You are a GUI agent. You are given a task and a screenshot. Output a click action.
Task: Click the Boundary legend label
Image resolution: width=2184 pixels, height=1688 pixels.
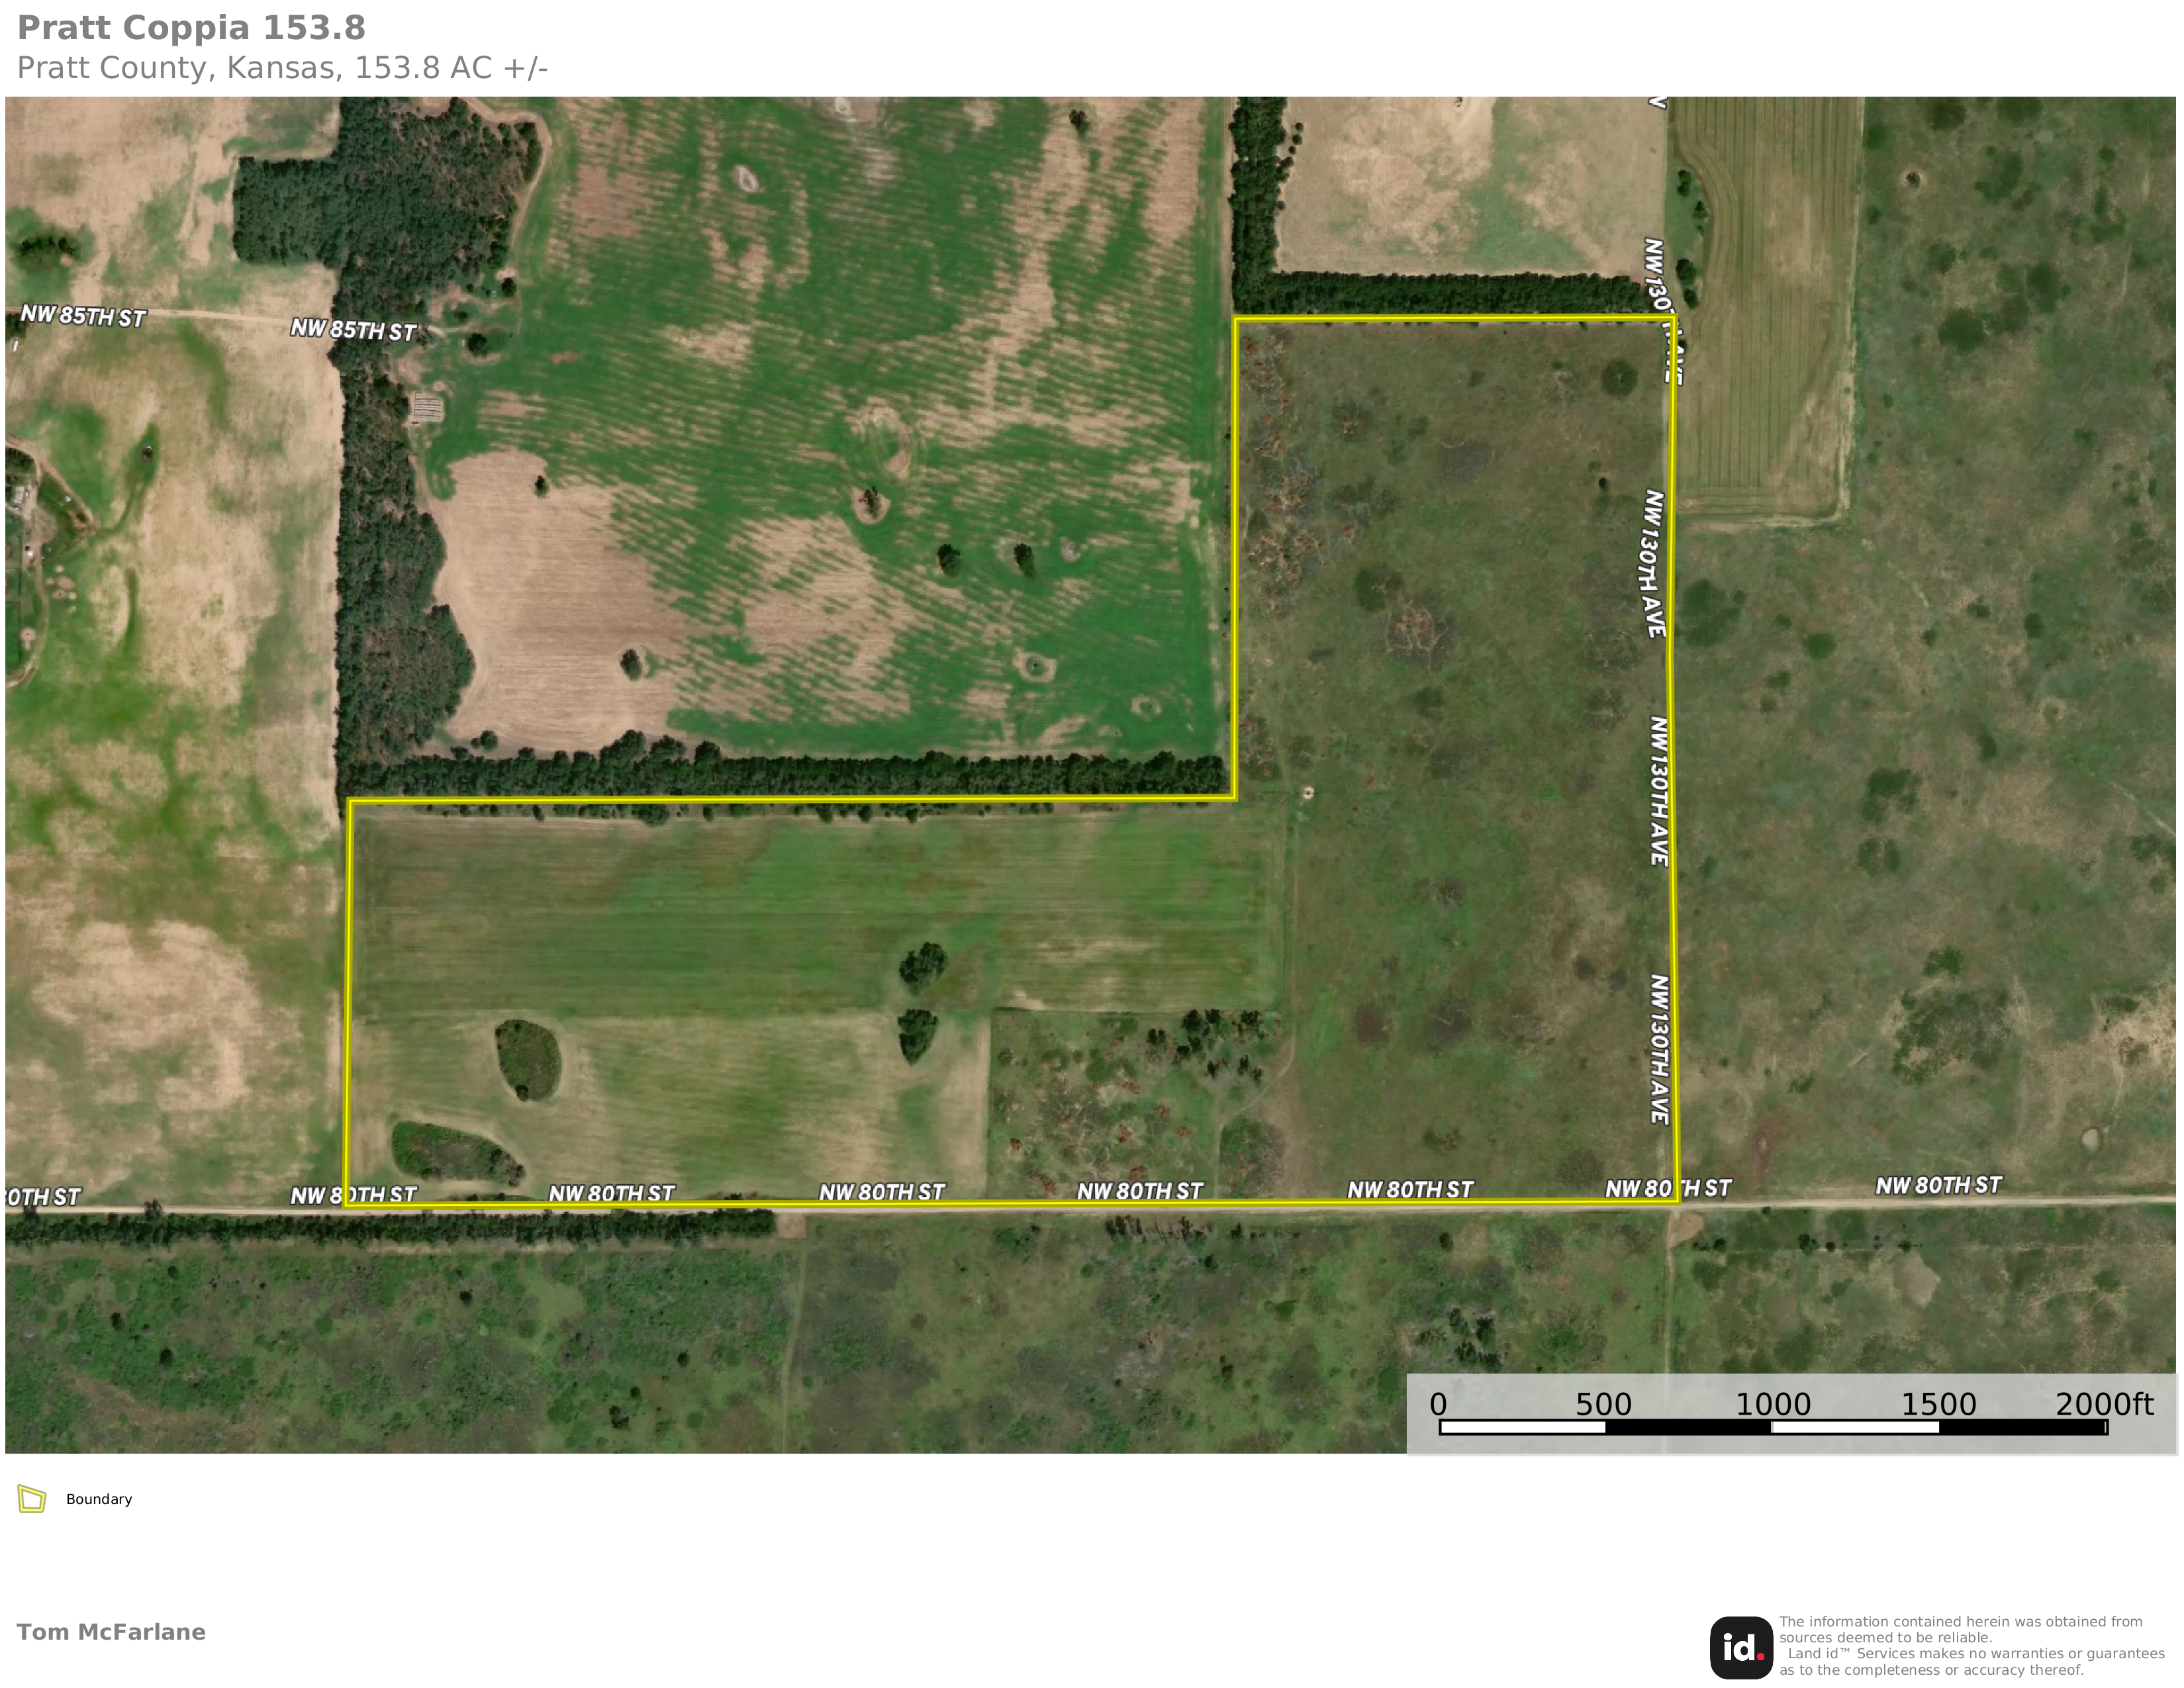[99, 1499]
